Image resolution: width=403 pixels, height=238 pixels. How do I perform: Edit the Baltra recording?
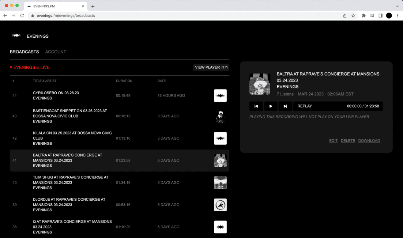coord(334,141)
